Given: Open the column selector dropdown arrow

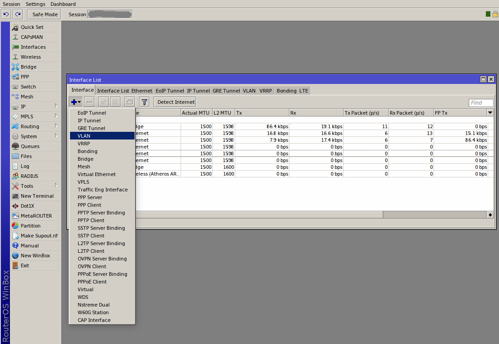Looking at the screenshot, I should 490,112.
